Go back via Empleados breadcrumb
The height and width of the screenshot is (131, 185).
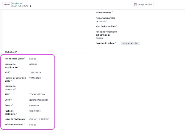point(17,4)
